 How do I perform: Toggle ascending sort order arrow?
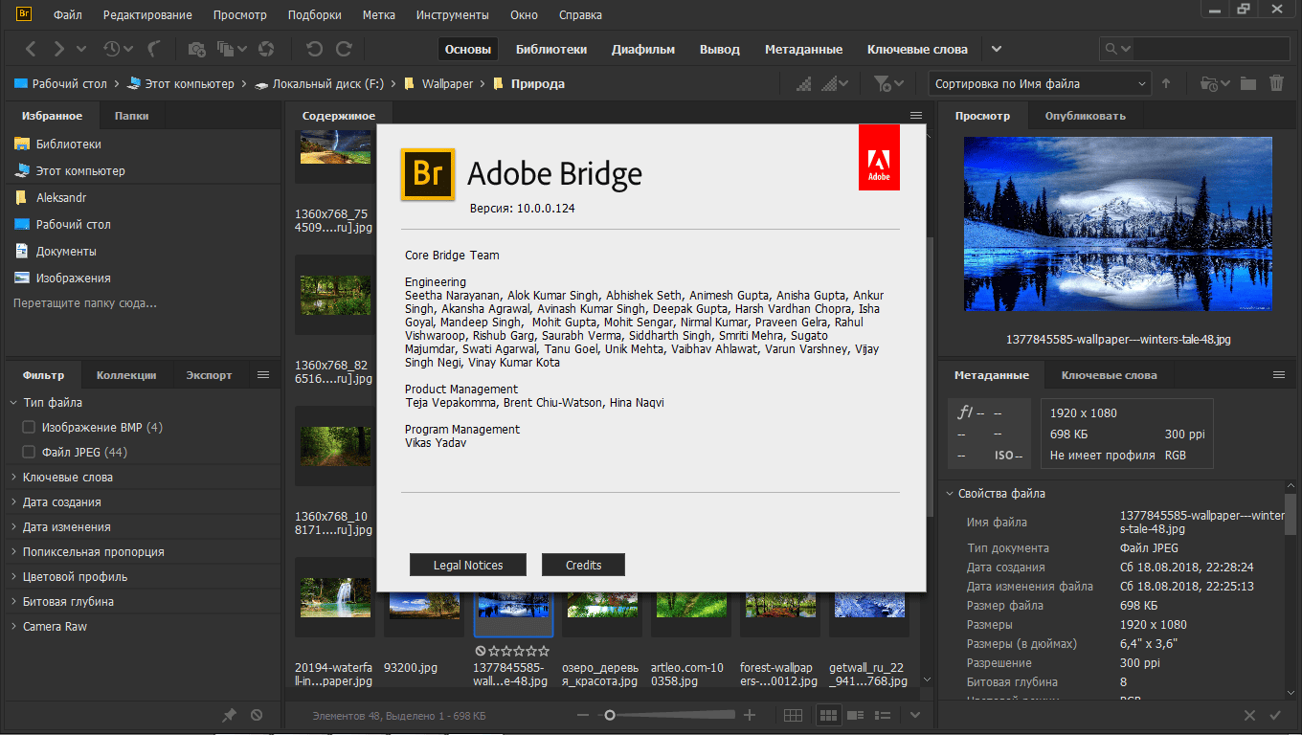tap(1166, 83)
